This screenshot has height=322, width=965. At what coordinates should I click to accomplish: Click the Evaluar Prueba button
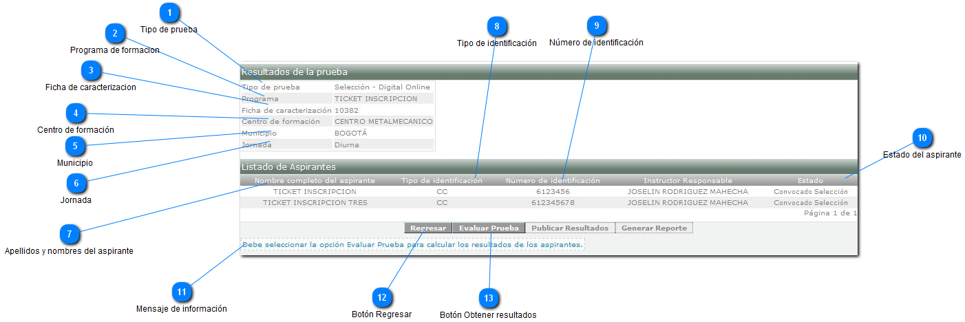489,228
